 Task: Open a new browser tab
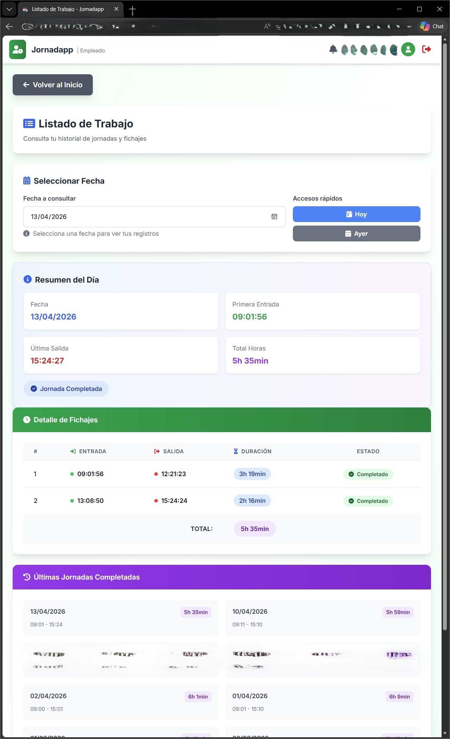click(132, 10)
